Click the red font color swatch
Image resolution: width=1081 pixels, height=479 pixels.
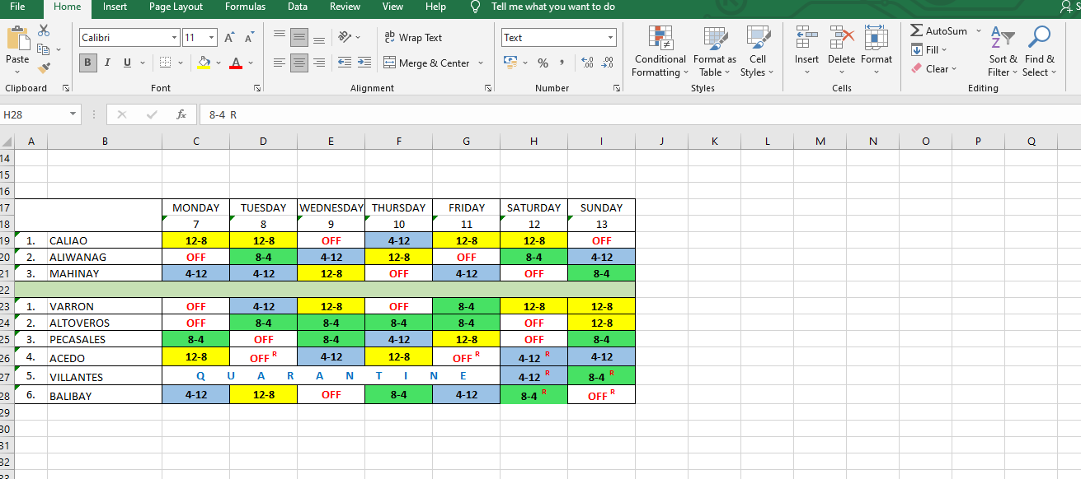click(x=236, y=63)
